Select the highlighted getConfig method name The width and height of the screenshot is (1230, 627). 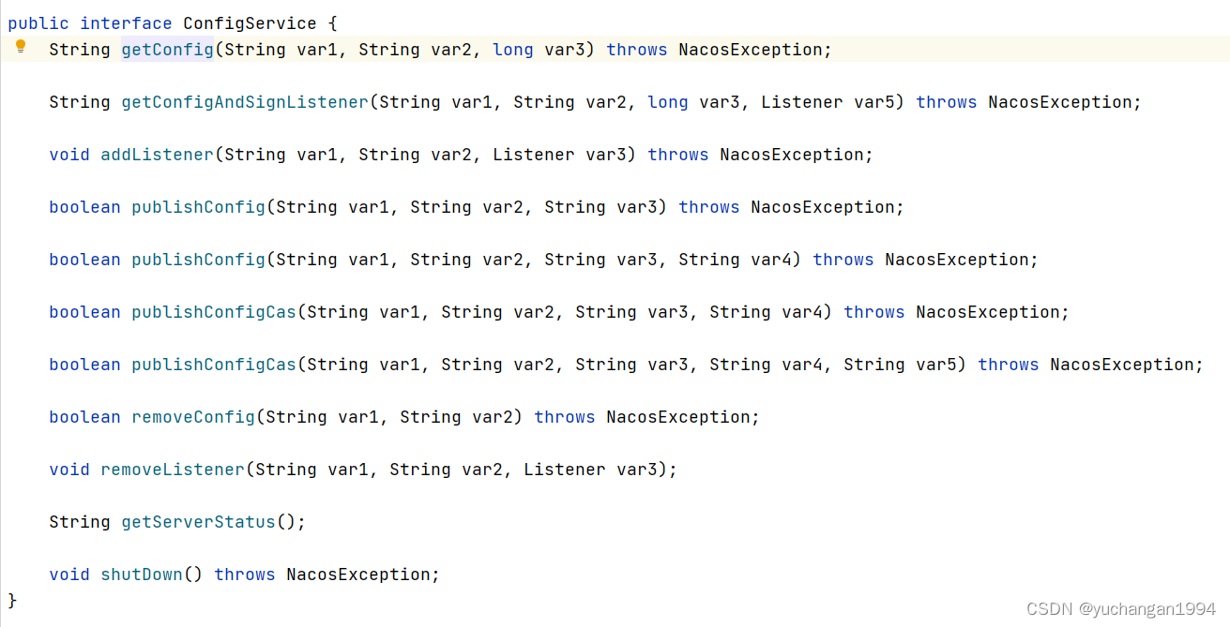click(168, 50)
